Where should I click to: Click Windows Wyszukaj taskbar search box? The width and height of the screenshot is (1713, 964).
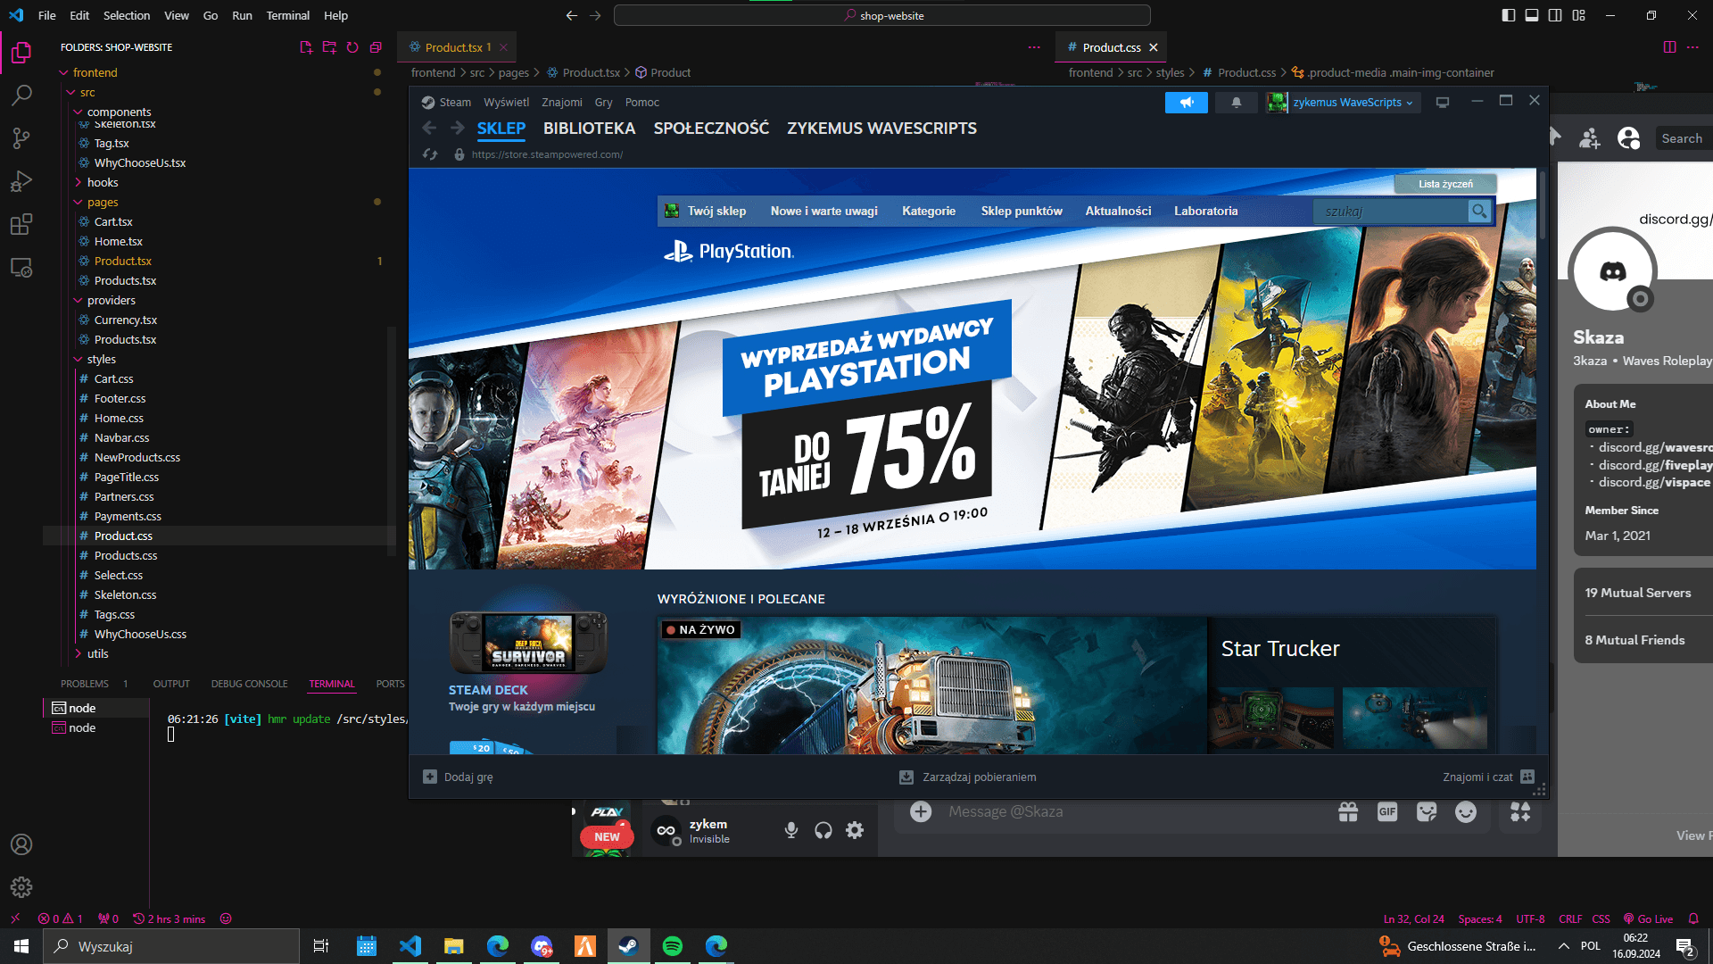tap(171, 946)
